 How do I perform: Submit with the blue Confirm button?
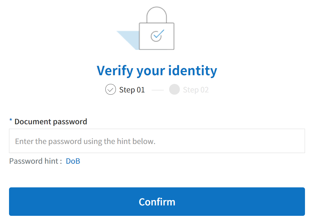tap(157, 201)
